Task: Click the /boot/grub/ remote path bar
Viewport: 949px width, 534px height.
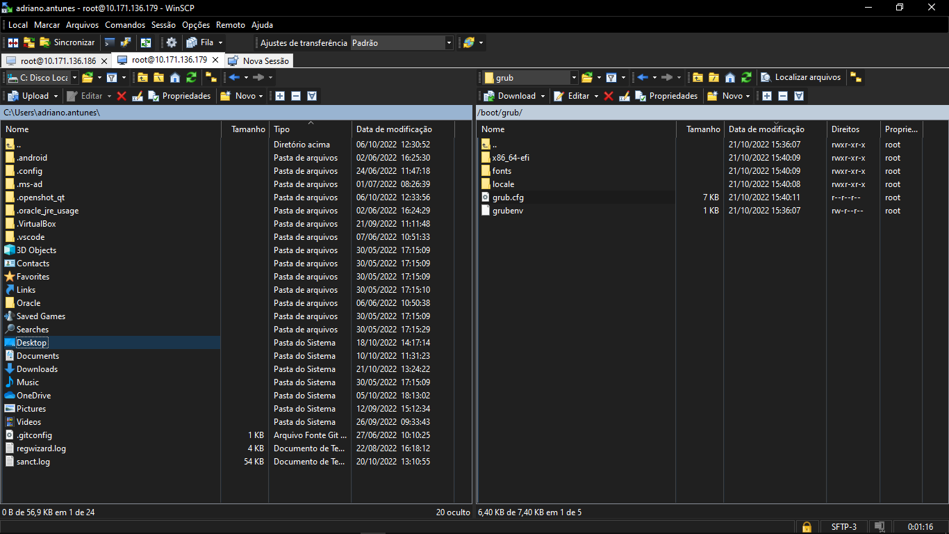Action: point(712,113)
